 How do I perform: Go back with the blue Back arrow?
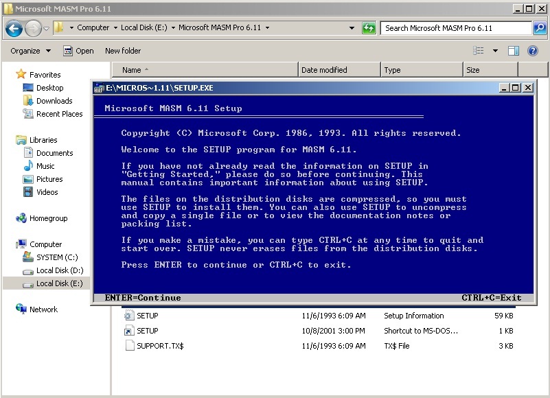(14, 28)
